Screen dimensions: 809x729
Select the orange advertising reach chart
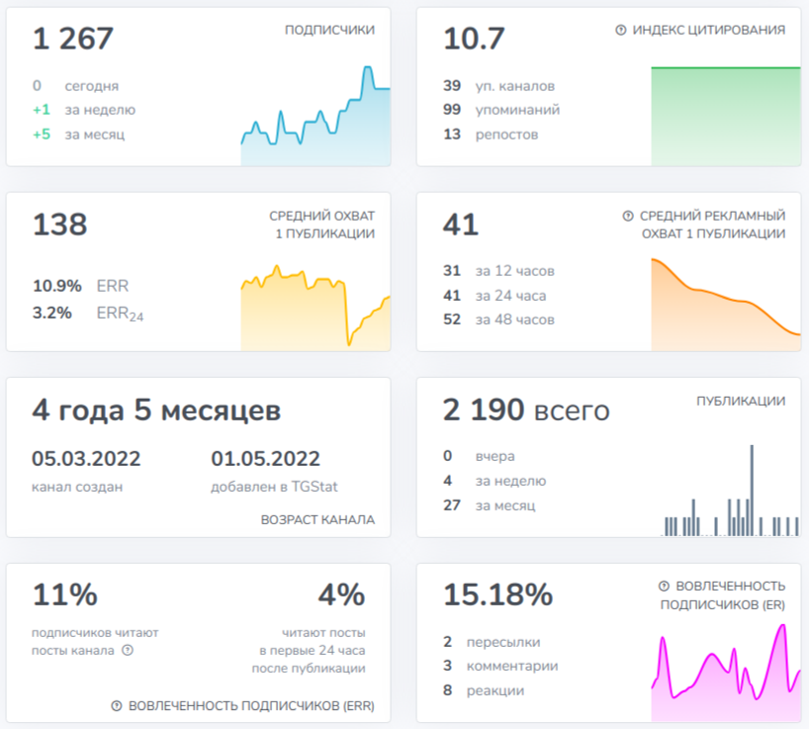tap(726, 305)
